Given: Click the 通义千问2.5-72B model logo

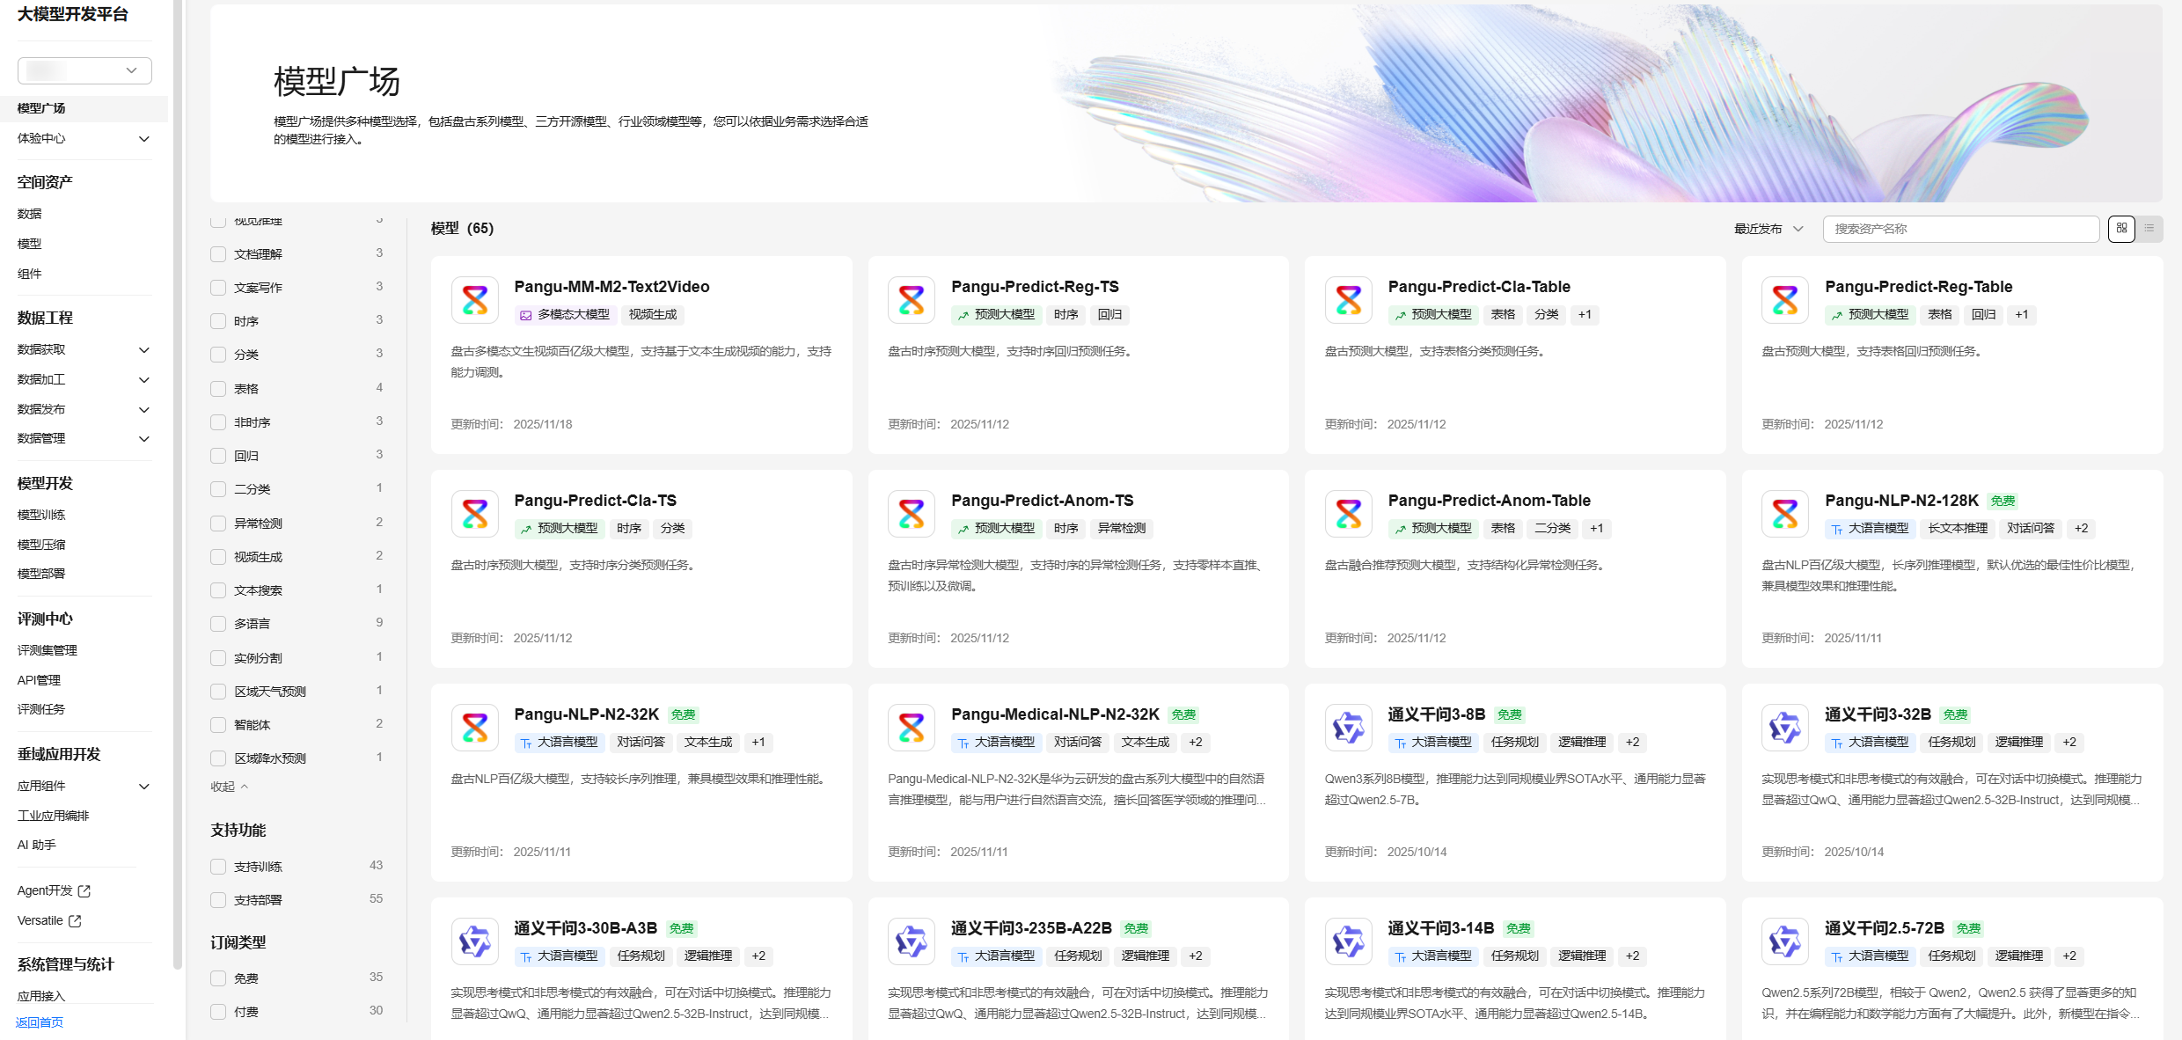Looking at the screenshot, I should (1784, 941).
